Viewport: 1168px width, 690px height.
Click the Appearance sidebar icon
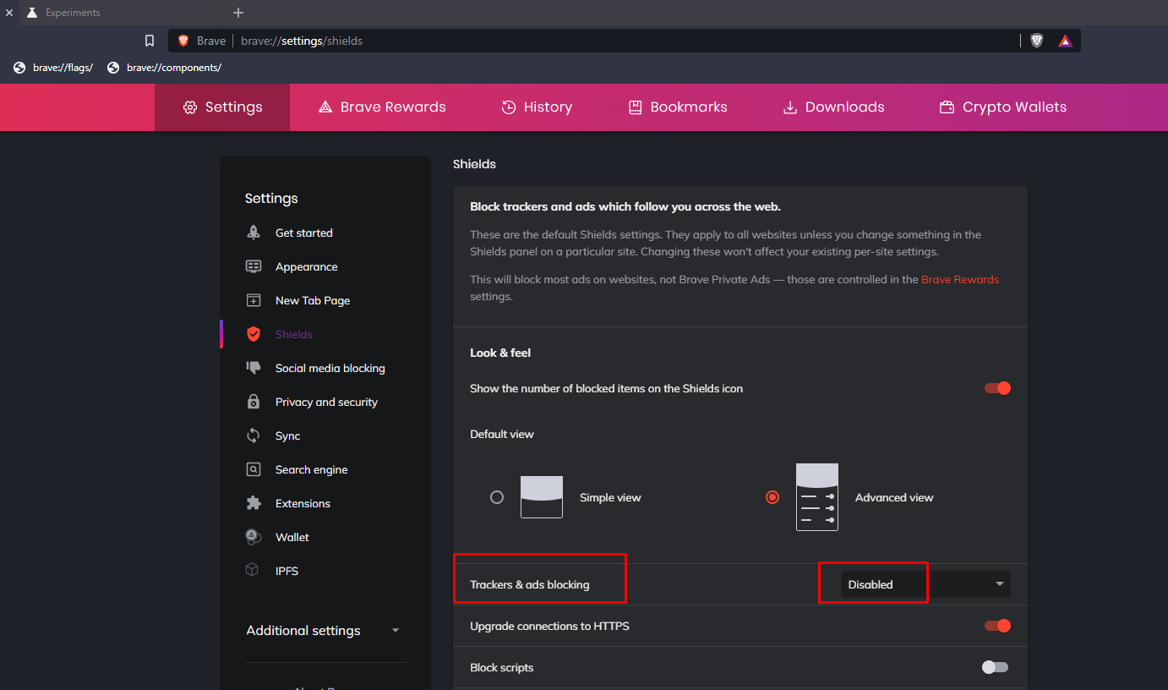[x=253, y=266]
